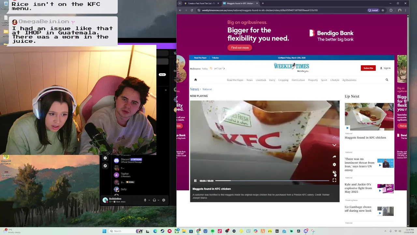This screenshot has width=417, height=235.
Task: Open the Weekly Times home icon
Action: click(195, 80)
